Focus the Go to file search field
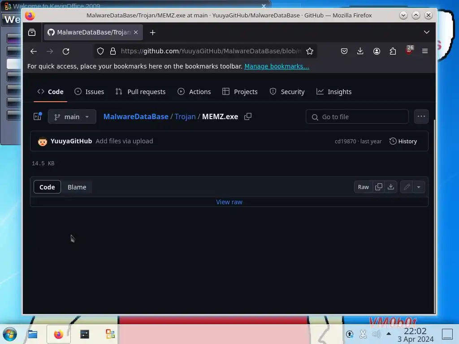The height and width of the screenshot is (344, 459). click(357, 117)
